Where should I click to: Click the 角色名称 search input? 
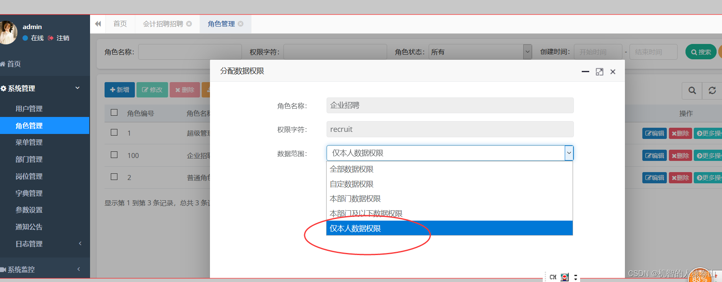190,52
